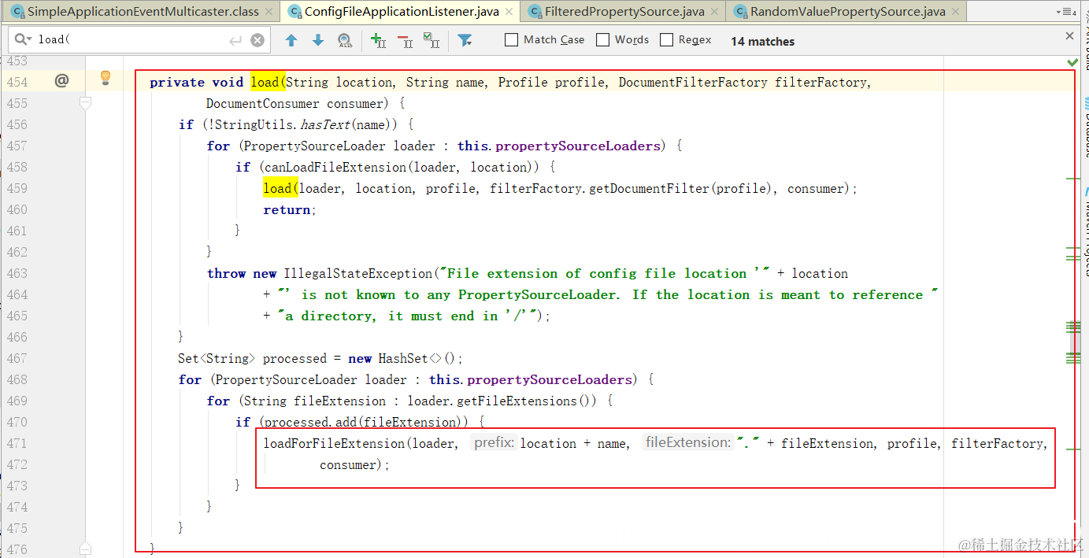1089x558 pixels.
Task: Click the green inspection checkmark indicator
Action: click(1072, 61)
